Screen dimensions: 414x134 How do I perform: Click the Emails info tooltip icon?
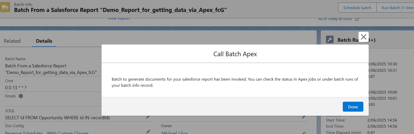coord(21,96)
